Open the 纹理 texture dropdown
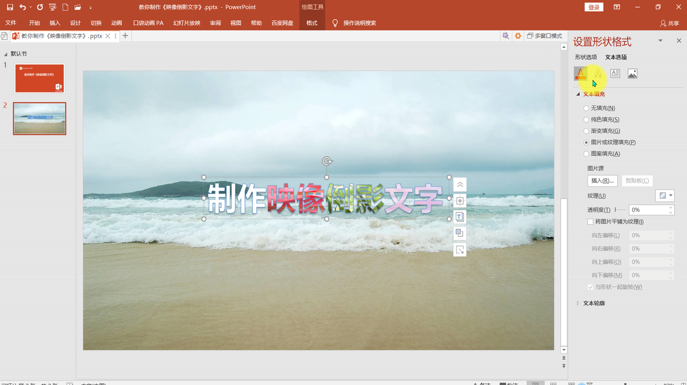Image resolution: width=687 pixels, height=385 pixels. click(x=665, y=195)
